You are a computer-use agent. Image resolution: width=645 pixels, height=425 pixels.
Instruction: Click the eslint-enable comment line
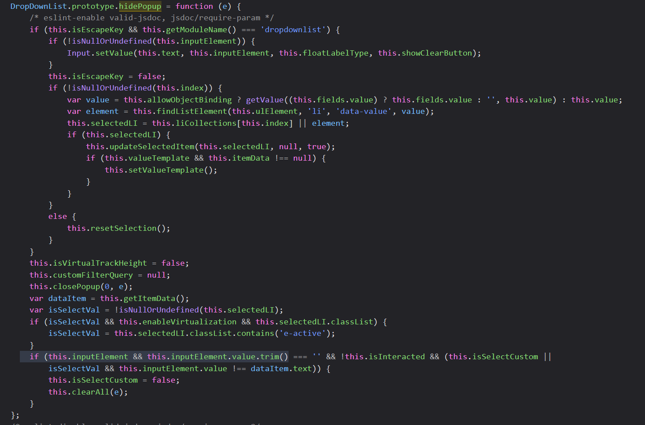tap(151, 18)
